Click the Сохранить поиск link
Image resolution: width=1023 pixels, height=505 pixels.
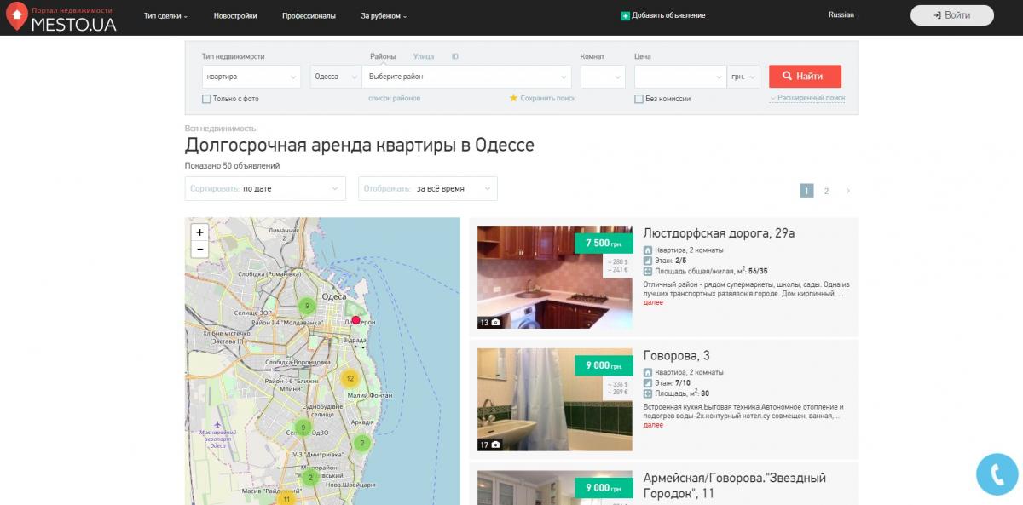548,99
